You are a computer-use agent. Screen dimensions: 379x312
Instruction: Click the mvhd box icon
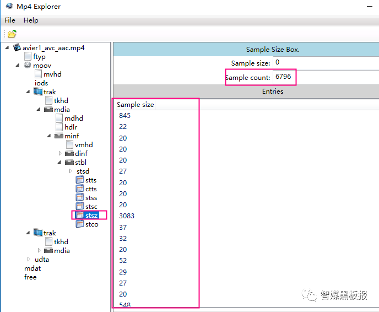click(x=38, y=74)
